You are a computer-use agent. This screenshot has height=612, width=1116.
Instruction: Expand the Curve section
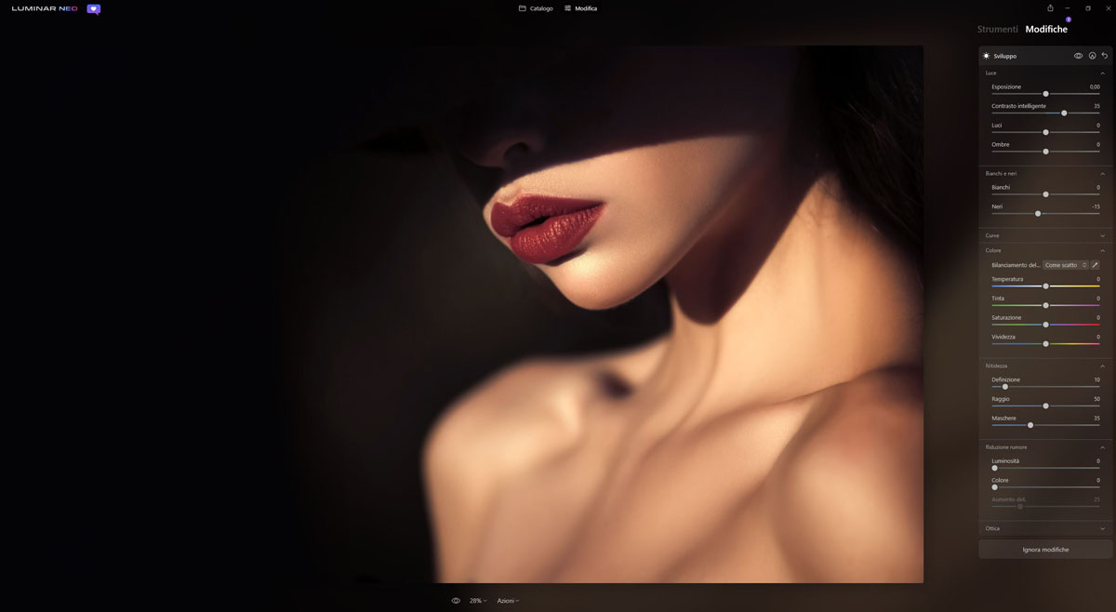[x=1103, y=235]
